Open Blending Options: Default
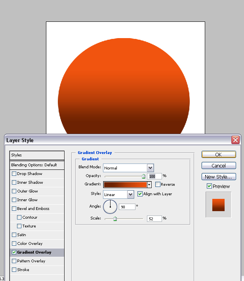The height and width of the screenshot is (281, 244). 37,165
